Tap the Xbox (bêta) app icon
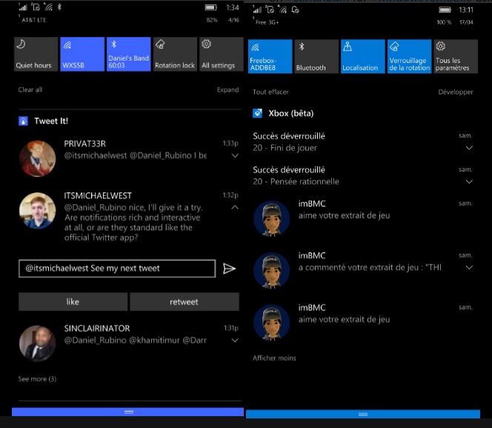 click(x=258, y=113)
